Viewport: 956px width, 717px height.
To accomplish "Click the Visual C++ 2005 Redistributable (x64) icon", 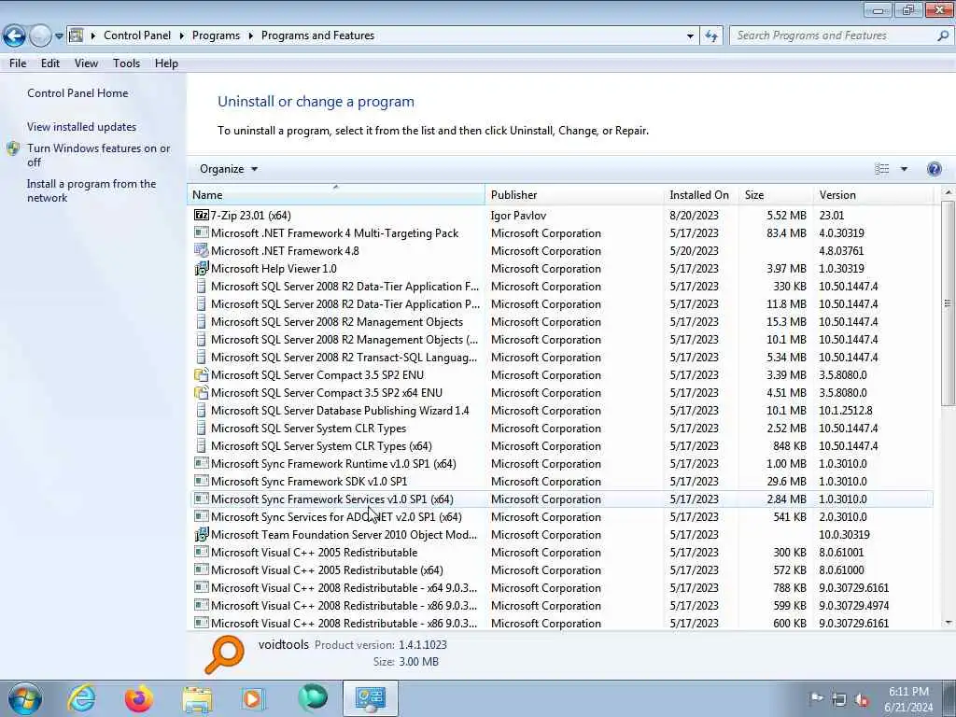I will pyautogui.click(x=202, y=569).
